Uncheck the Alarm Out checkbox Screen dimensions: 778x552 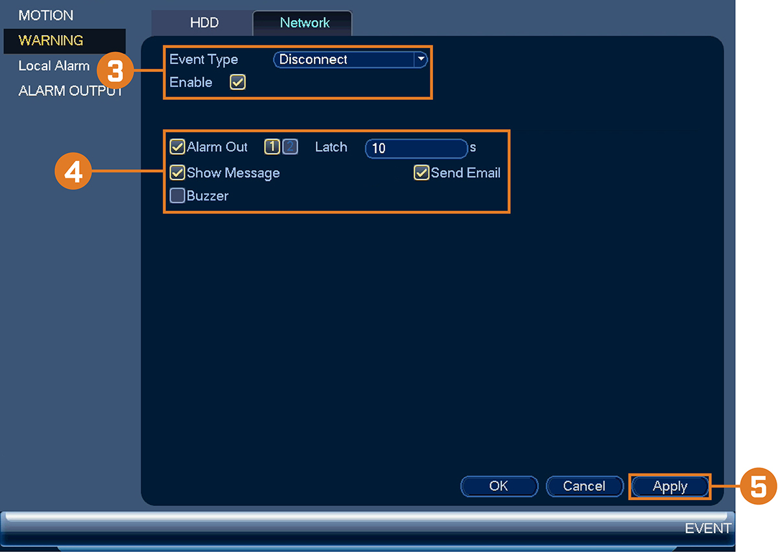[177, 147]
